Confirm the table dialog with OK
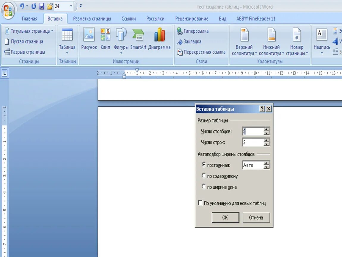 click(225, 217)
